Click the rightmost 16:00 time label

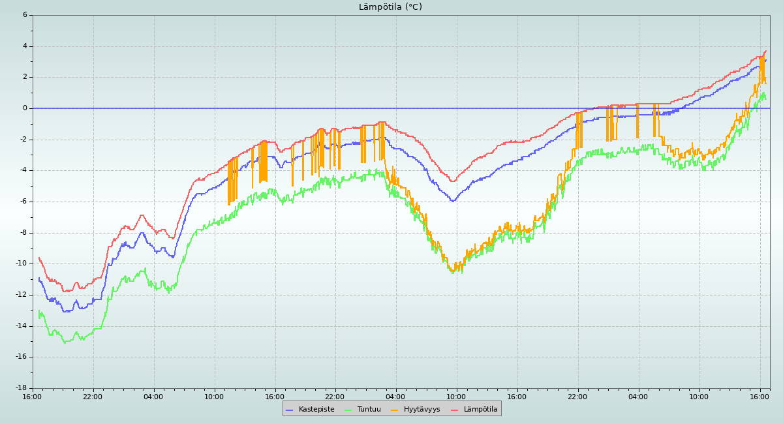[x=760, y=396]
